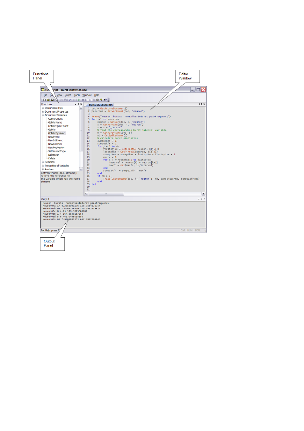Click the Copy toolbar icon

click(x=61, y=100)
